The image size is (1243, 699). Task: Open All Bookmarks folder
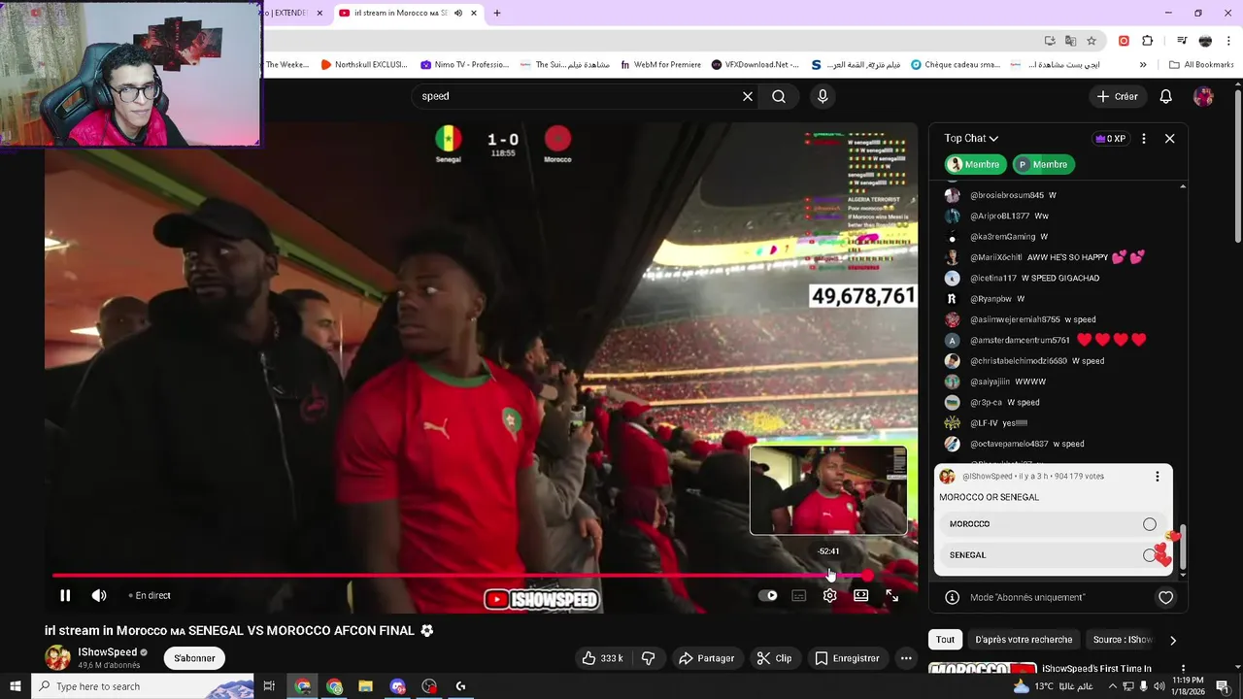[x=1201, y=65]
